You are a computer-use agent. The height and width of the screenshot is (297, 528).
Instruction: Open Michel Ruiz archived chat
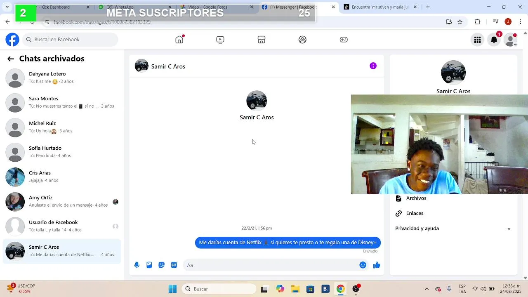(x=62, y=127)
